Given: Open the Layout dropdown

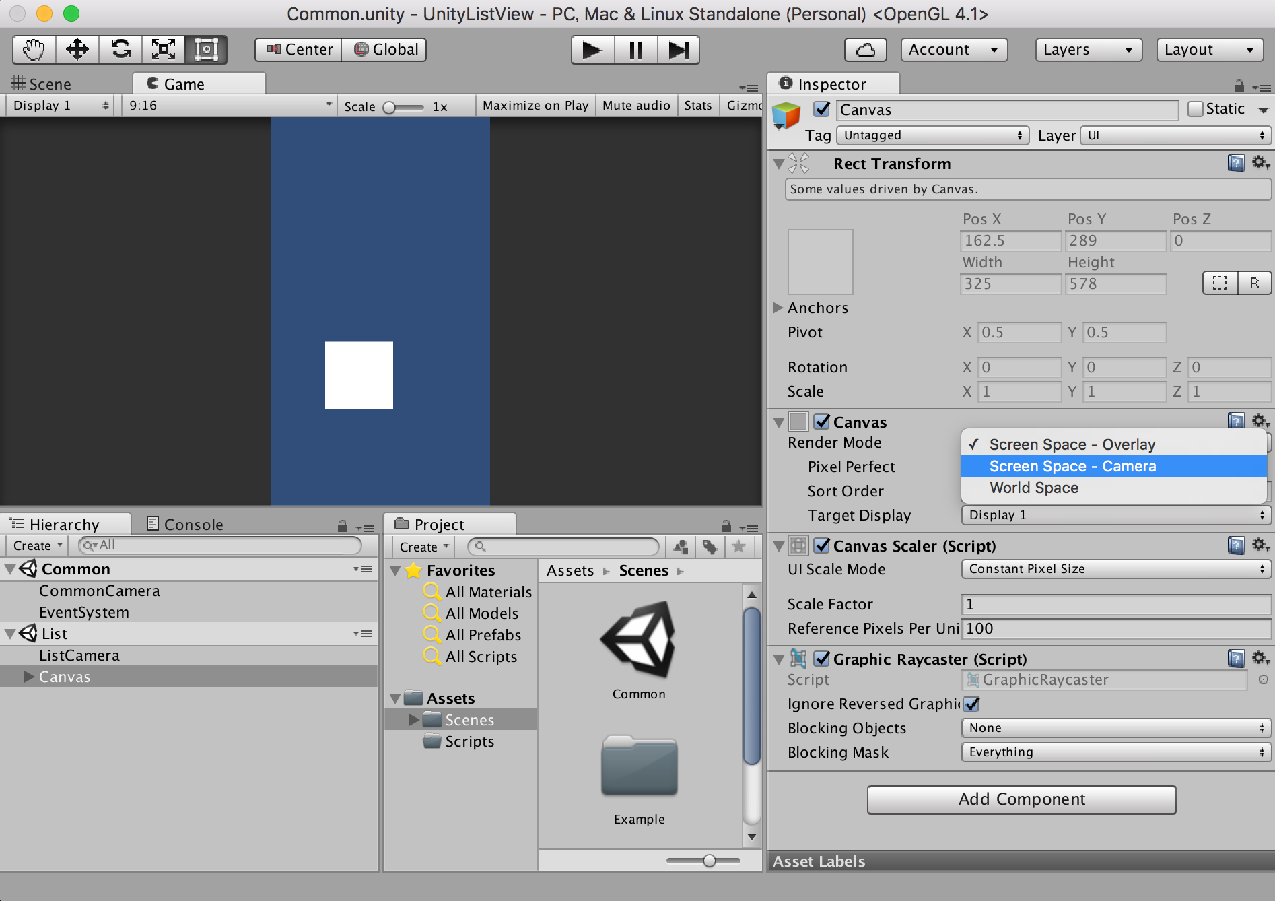Looking at the screenshot, I should coord(1210,50).
